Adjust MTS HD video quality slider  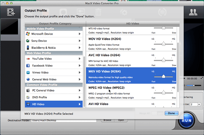[163, 28]
